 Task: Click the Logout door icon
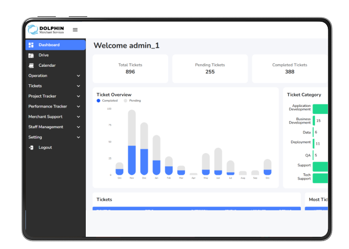point(31,147)
